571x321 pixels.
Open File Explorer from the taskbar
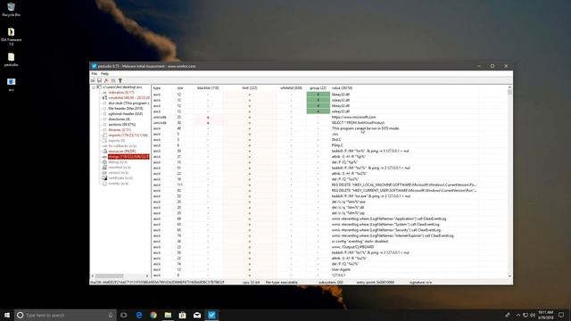(x=168, y=315)
